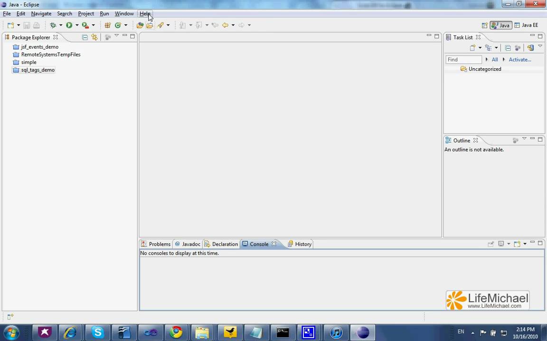Image resolution: width=547 pixels, height=341 pixels.
Task: Open the Project menu
Action: pos(86,14)
